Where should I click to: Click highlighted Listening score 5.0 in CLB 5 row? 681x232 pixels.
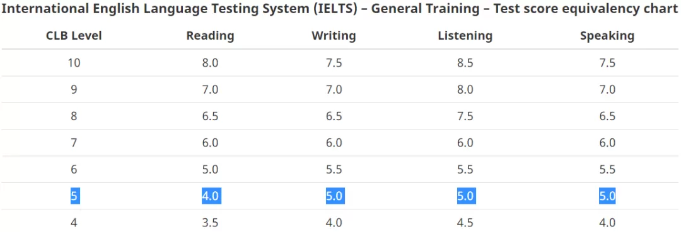point(466,196)
